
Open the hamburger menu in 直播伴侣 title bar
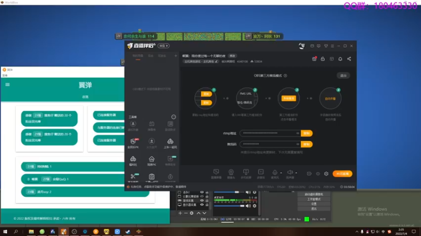click(x=333, y=46)
